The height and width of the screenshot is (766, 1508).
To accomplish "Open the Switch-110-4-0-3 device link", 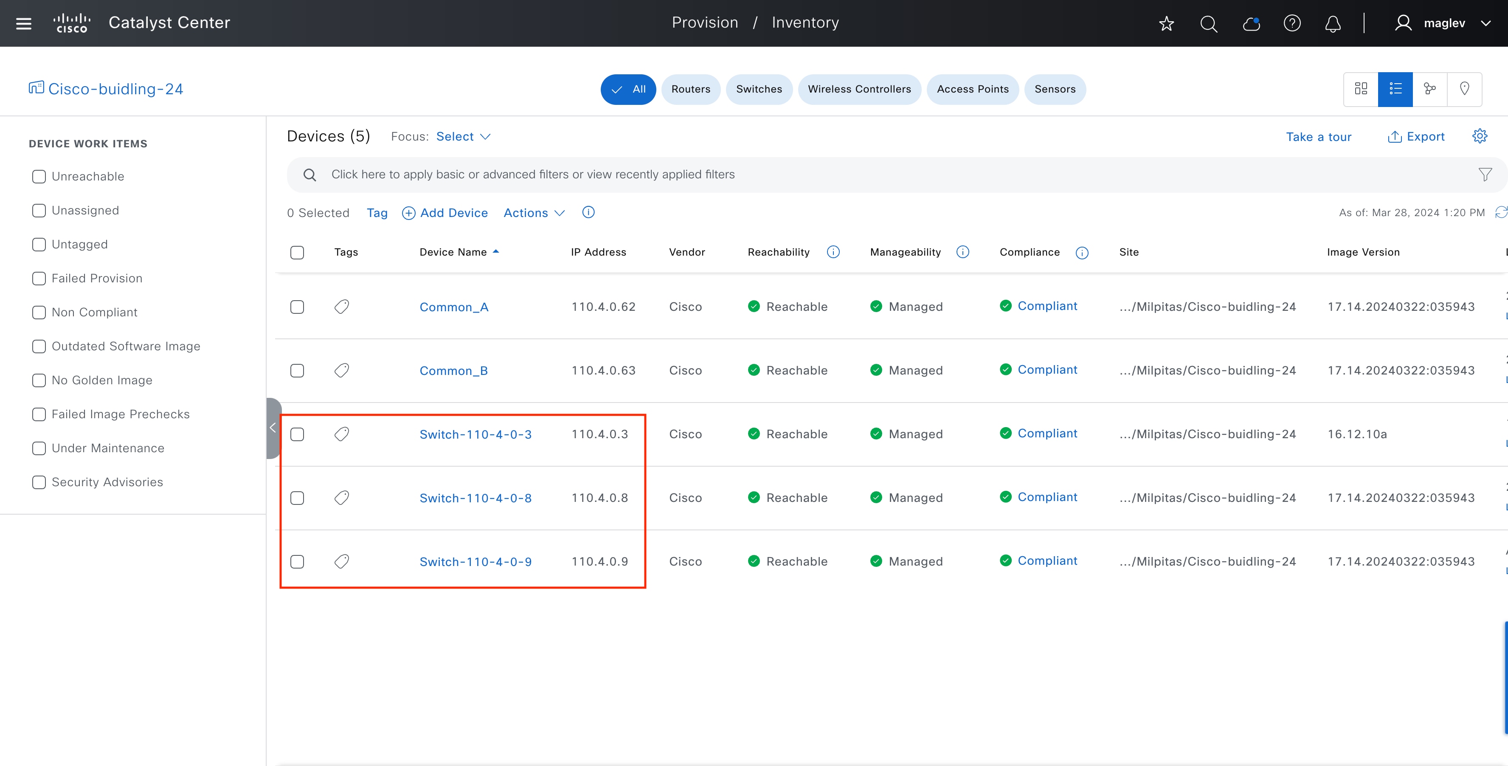I will [x=475, y=434].
